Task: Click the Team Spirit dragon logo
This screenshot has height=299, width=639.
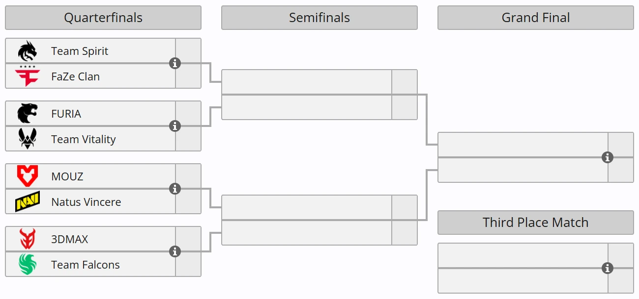Action: point(28,51)
